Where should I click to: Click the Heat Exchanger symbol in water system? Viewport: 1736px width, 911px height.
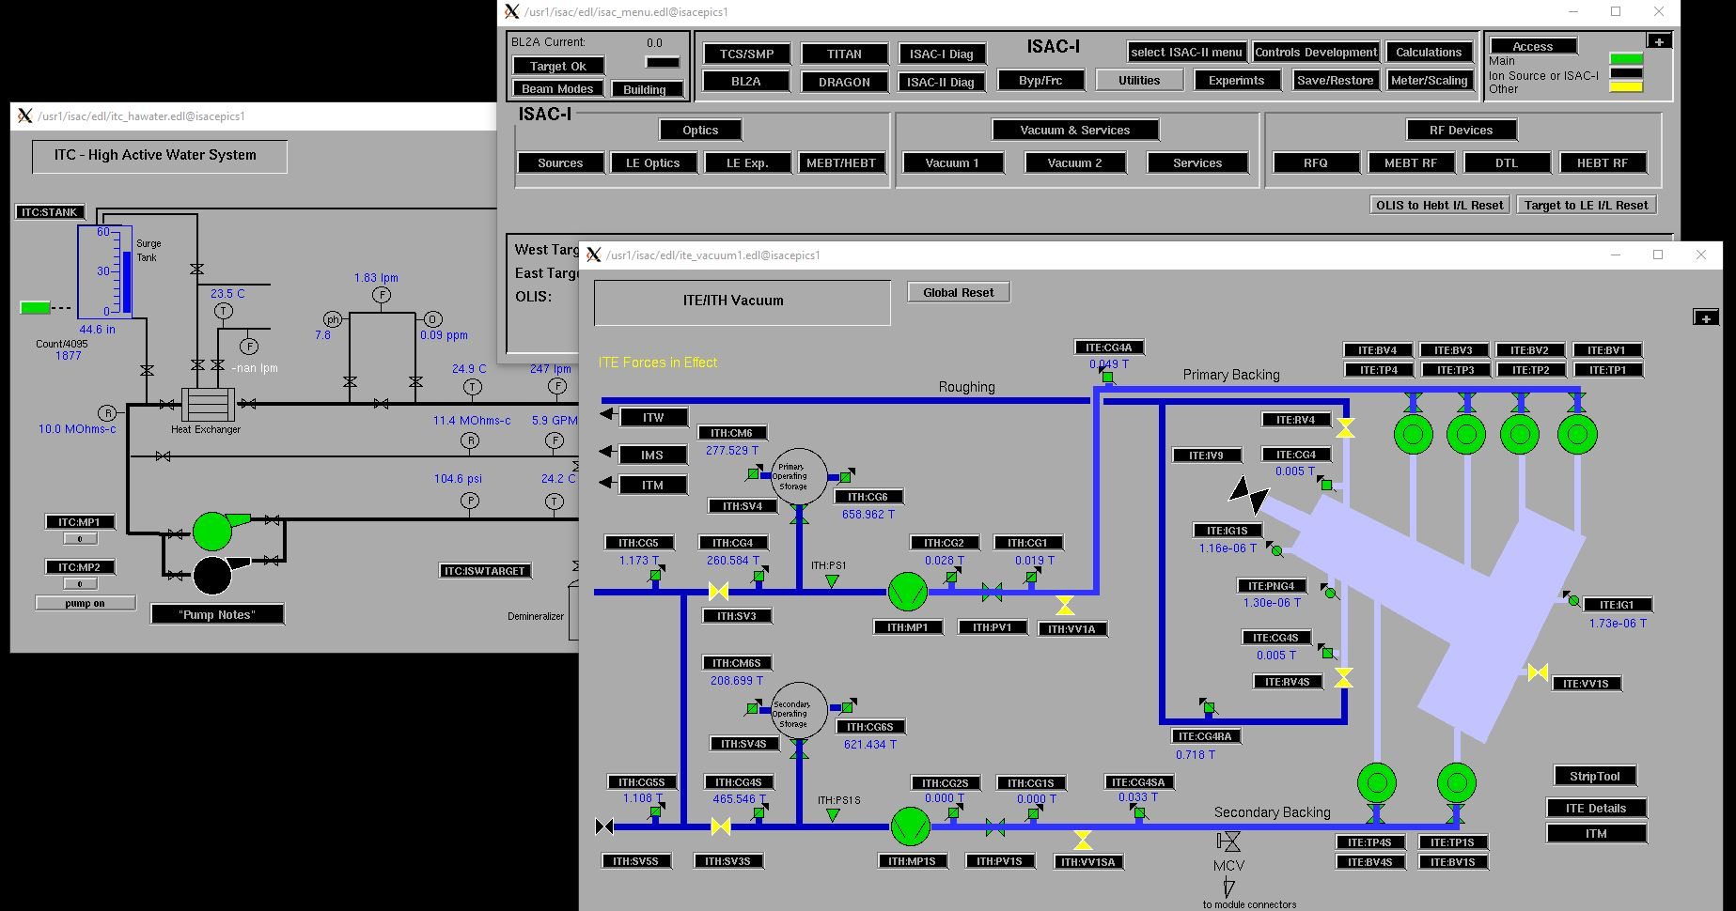coord(207,405)
